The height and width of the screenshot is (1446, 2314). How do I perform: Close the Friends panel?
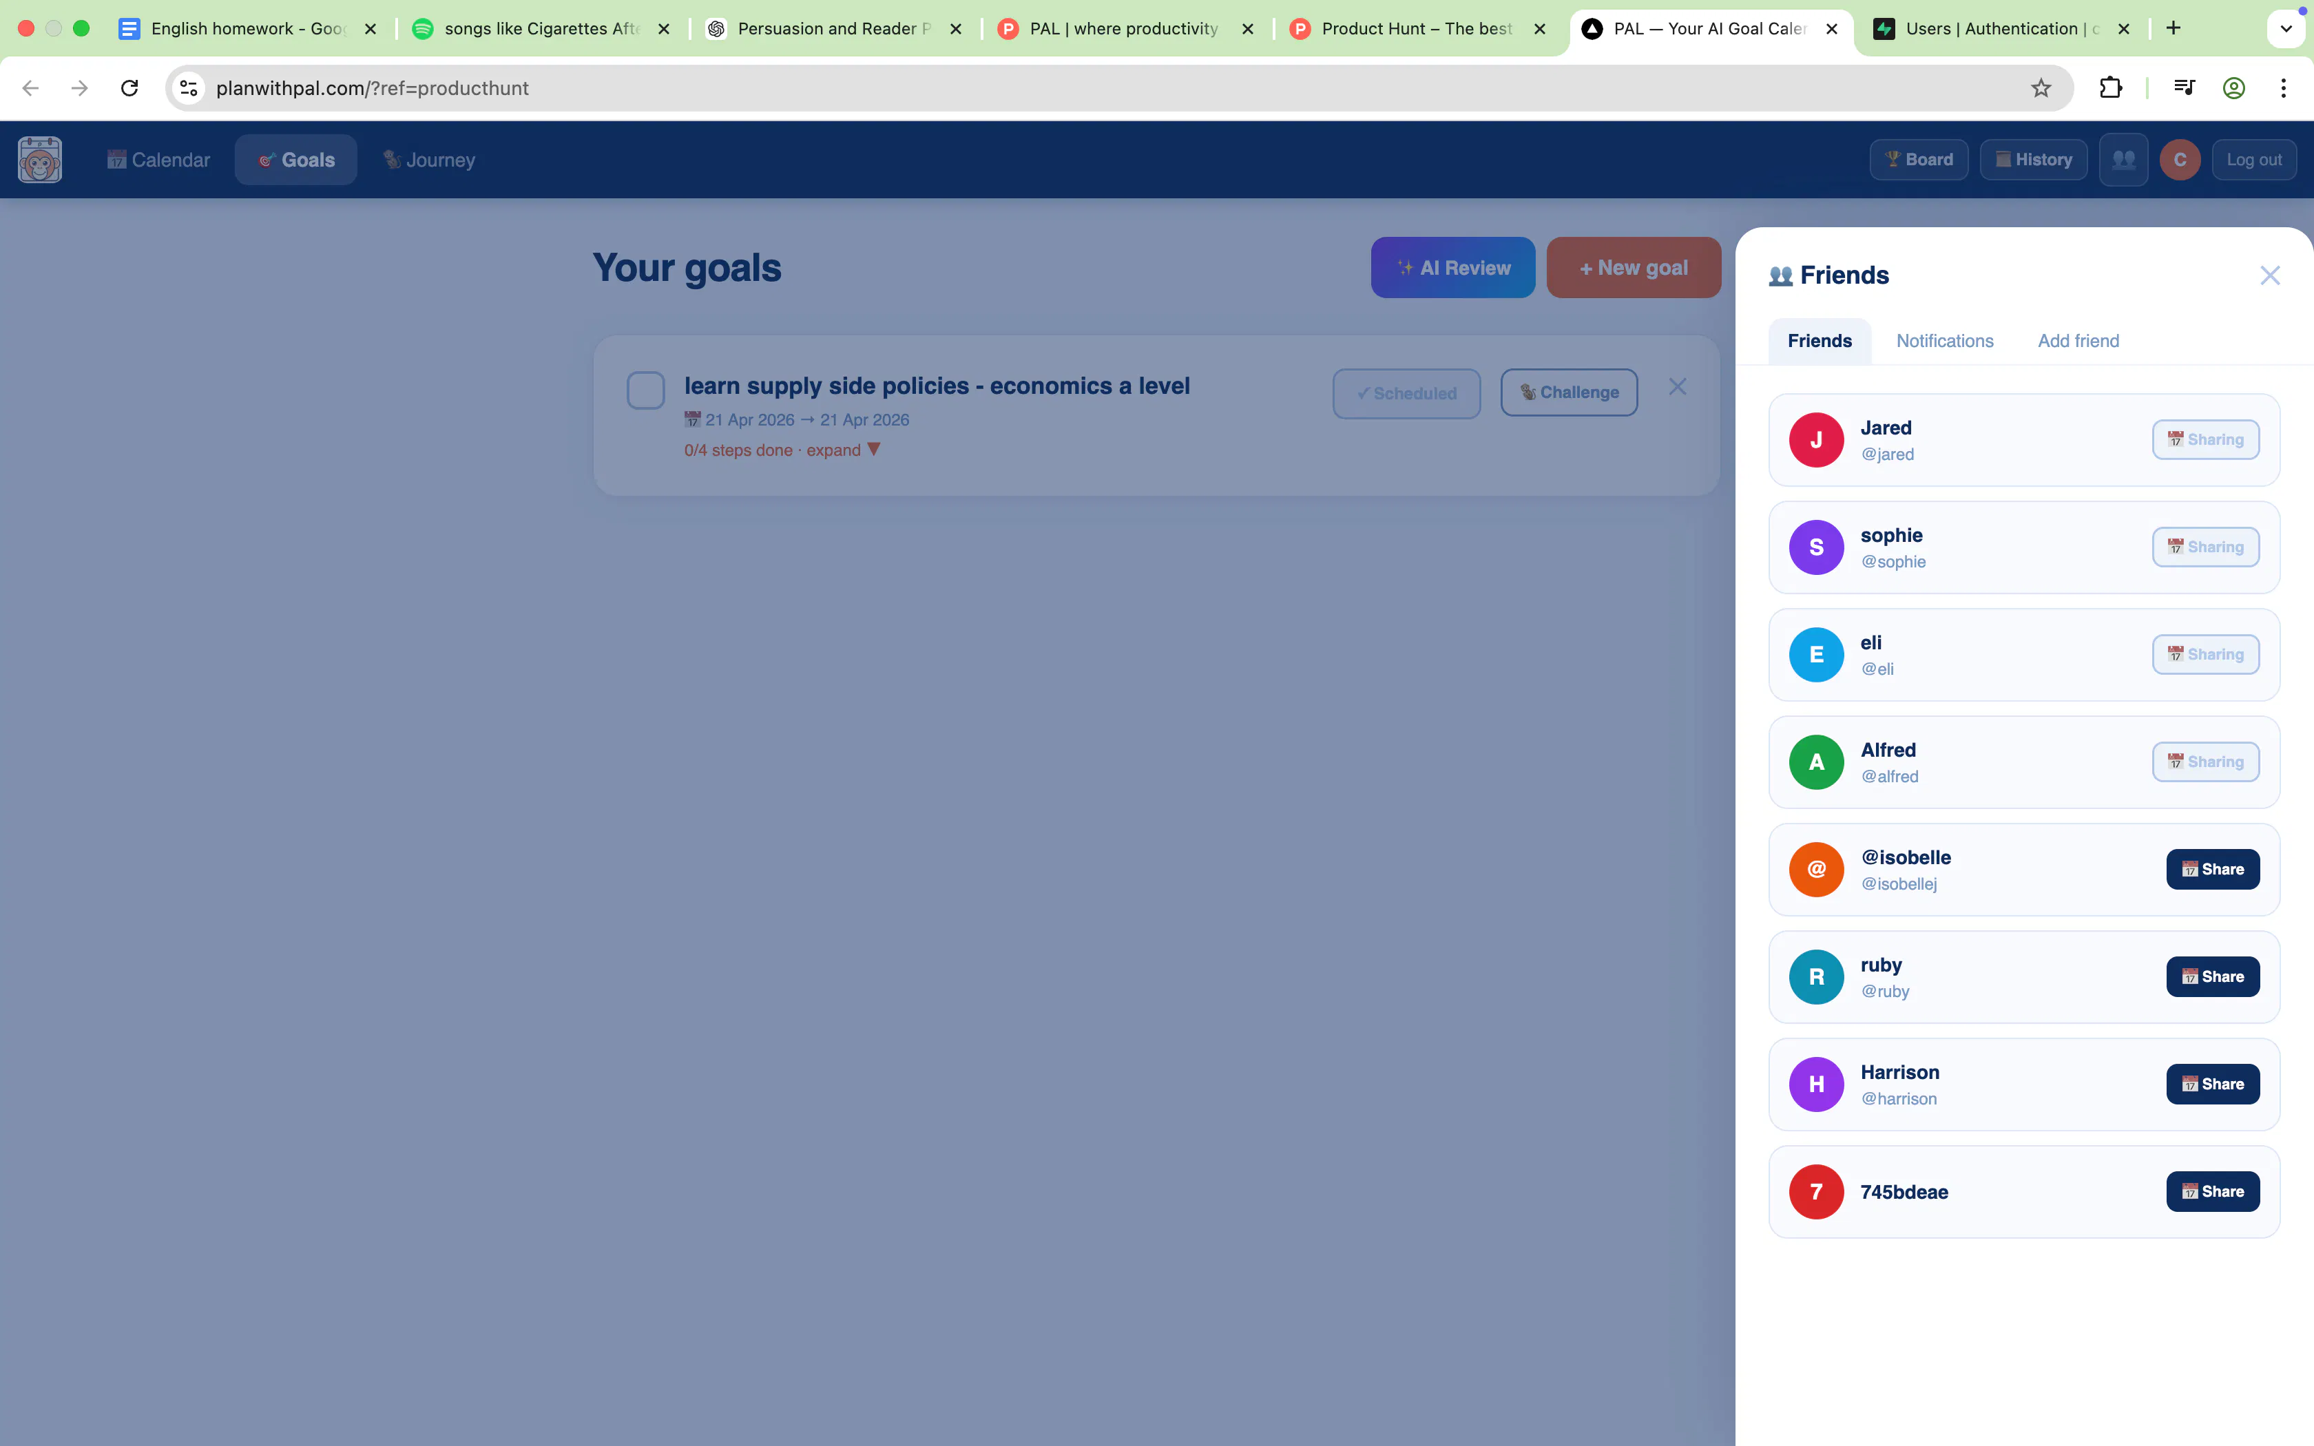tap(2270, 275)
